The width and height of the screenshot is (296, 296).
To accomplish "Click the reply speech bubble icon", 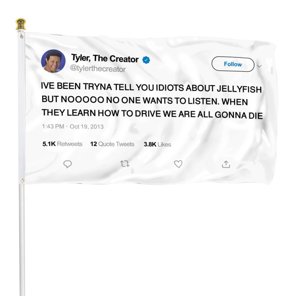I will [67, 164].
